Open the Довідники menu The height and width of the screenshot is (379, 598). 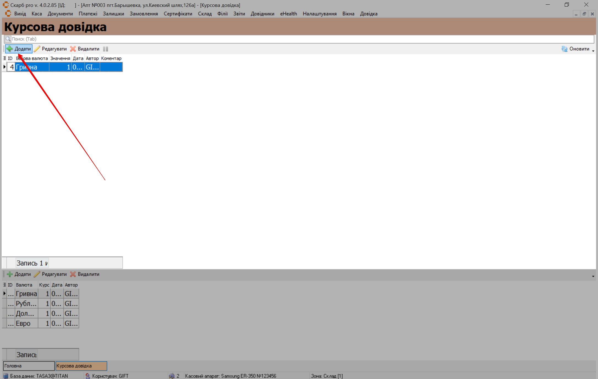[262, 14]
